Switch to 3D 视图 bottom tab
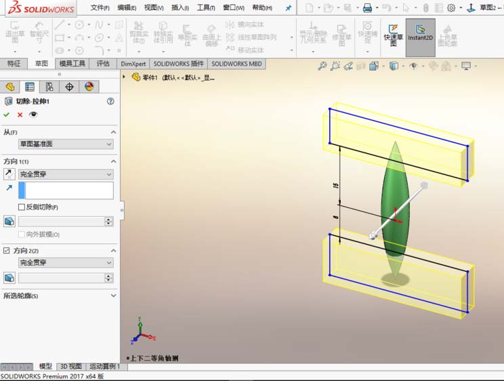504x381 pixels. (x=71, y=367)
